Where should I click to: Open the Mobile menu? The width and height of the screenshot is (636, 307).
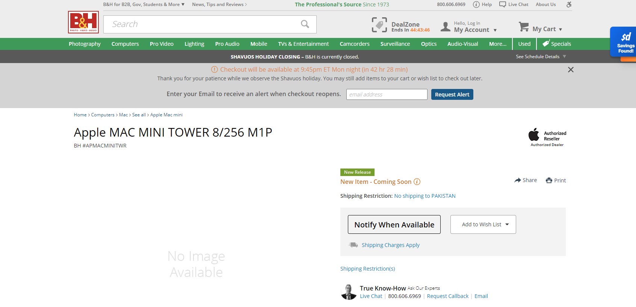click(259, 44)
